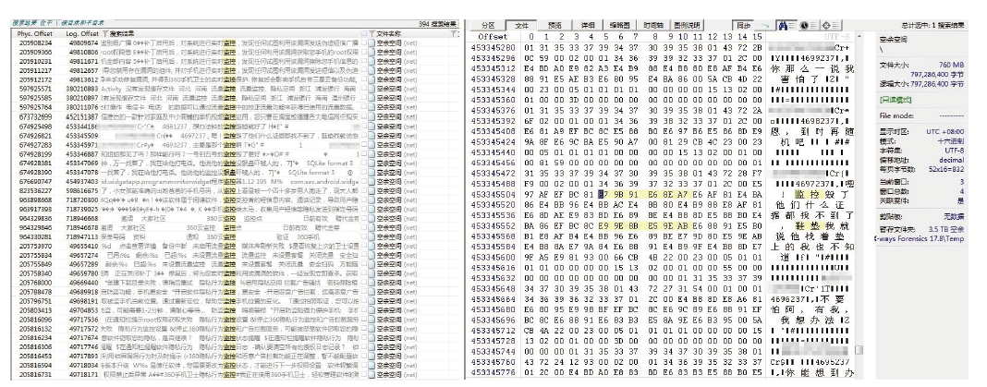Viewport: 987px width, 387px height.
Task: Click the funnel icon at search list's right edge
Action: click(455, 33)
